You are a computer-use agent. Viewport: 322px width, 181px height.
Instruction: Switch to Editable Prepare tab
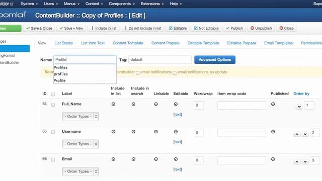click(242, 43)
